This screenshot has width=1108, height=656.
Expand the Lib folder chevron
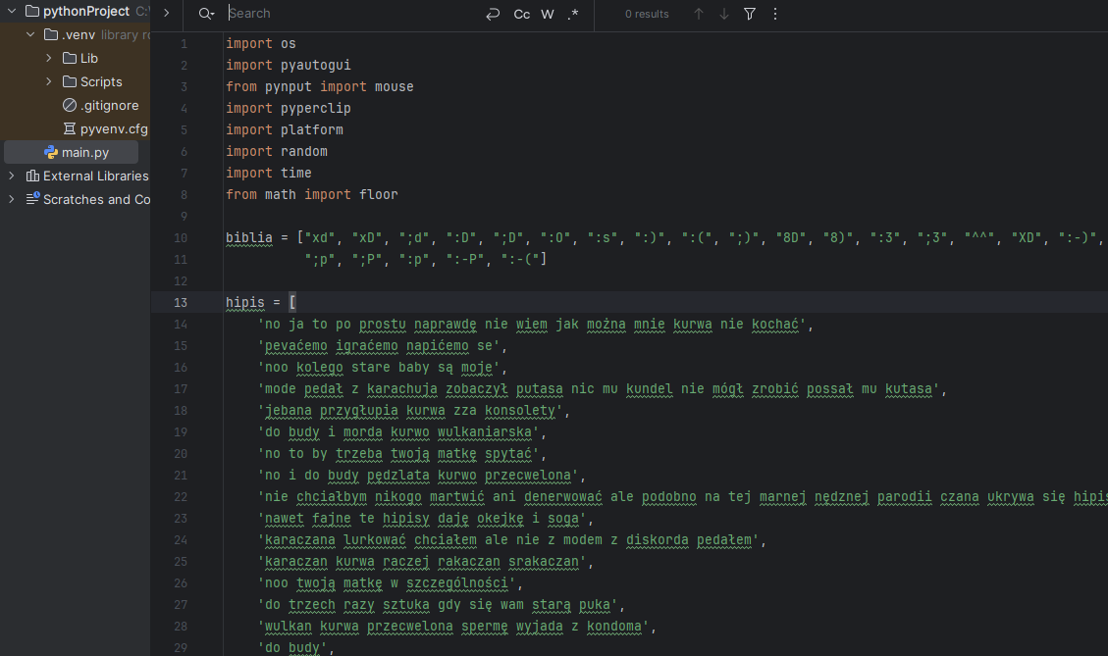pyautogui.click(x=49, y=58)
